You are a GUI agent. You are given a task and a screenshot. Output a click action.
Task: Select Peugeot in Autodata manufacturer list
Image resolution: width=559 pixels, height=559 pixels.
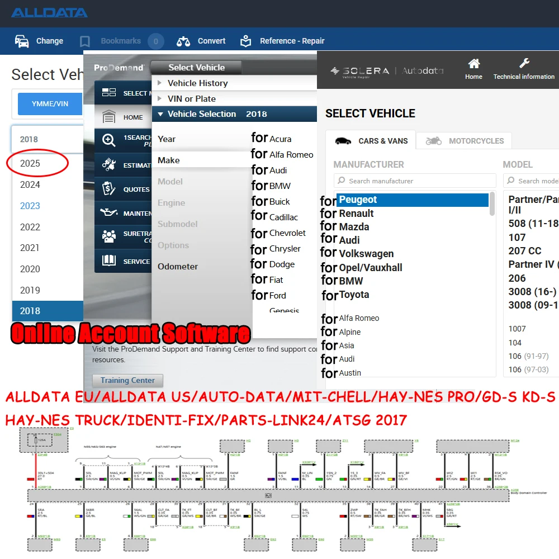click(x=413, y=200)
